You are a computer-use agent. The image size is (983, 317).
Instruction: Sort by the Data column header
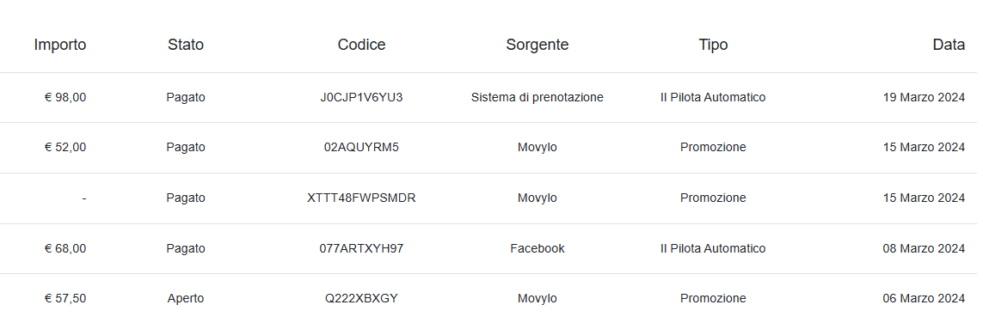pos(949,45)
